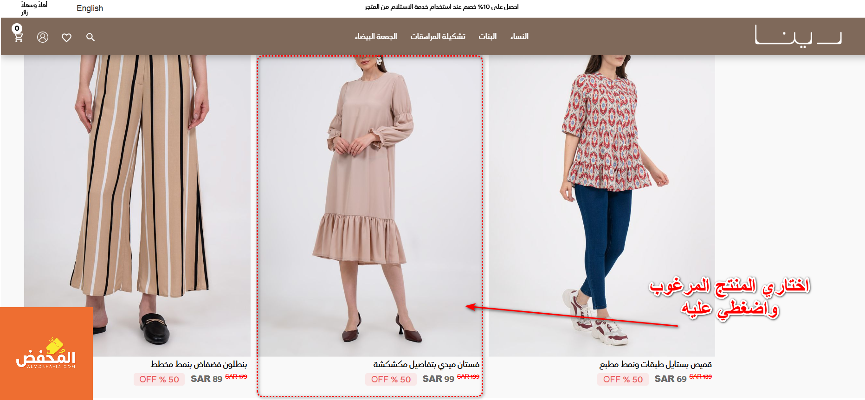Screen dimensions: 865x400
Task: Click the 10% discount announcement banner text
Action: (442, 6)
